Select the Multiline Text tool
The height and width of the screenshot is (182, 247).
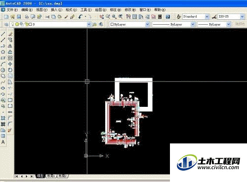3,142
